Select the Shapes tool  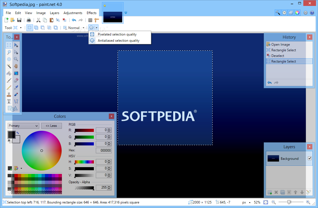[12, 109]
